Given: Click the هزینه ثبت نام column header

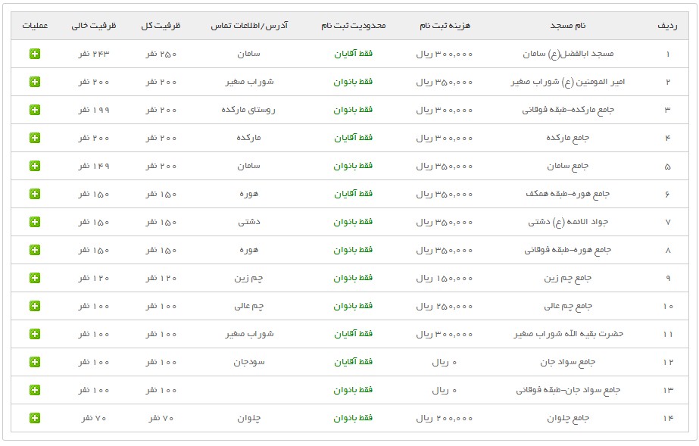Looking at the screenshot, I should [x=445, y=26].
